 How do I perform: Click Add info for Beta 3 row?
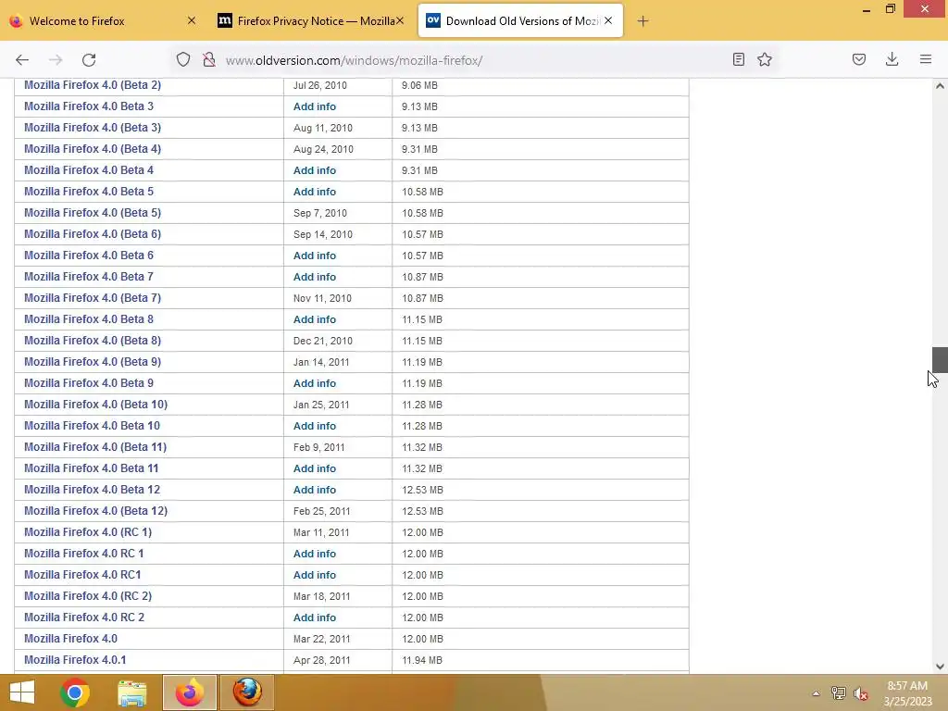tap(315, 106)
